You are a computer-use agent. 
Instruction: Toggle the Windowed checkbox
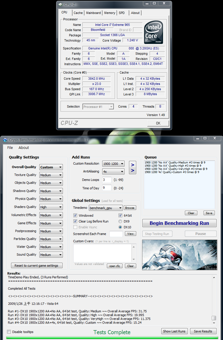point(75,216)
